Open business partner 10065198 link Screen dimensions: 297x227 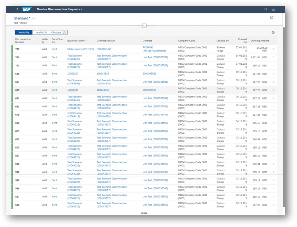point(73,90)
